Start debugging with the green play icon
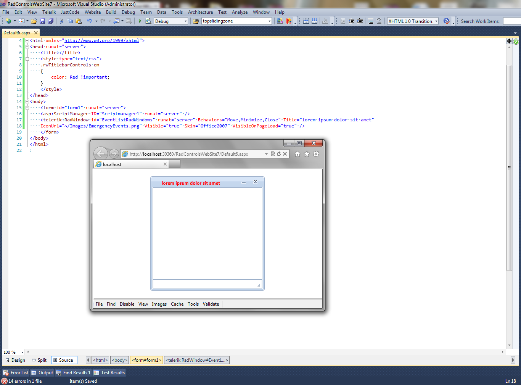The width and height of the screenshot is (521, 385). point(140,21)
